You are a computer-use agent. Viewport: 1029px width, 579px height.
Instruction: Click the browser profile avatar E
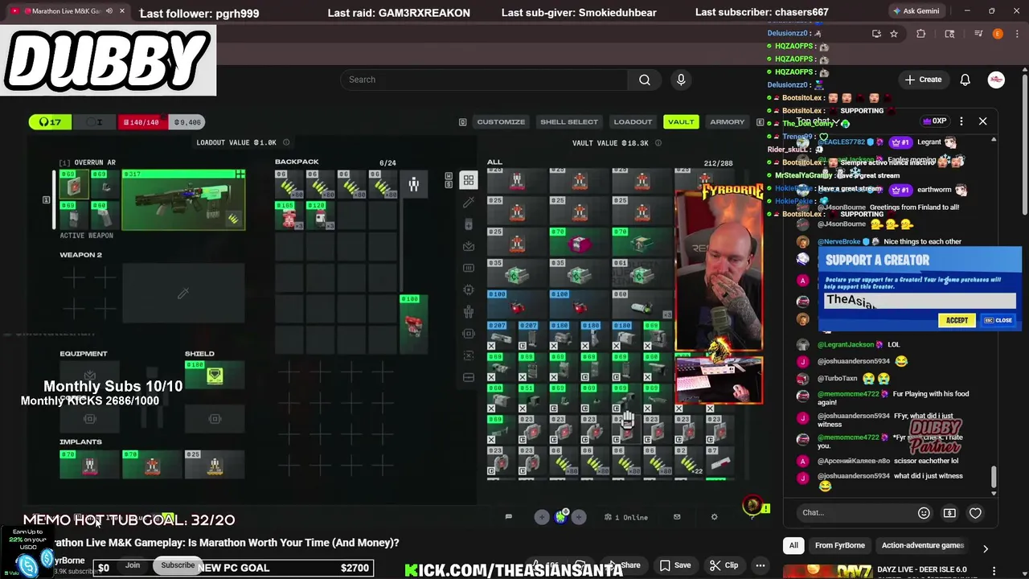[998, 34]
